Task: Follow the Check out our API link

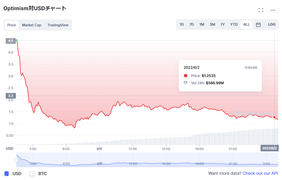Action: point(260,173)
